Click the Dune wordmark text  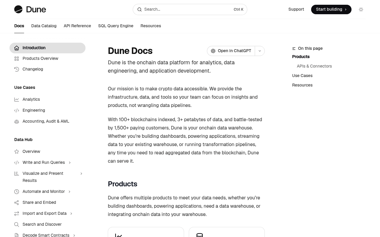pyautogui.click(x=36, y=9)
